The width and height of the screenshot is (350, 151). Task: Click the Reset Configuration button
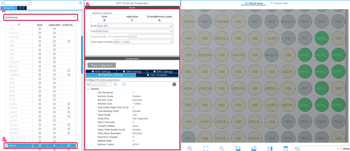point(102,65)
